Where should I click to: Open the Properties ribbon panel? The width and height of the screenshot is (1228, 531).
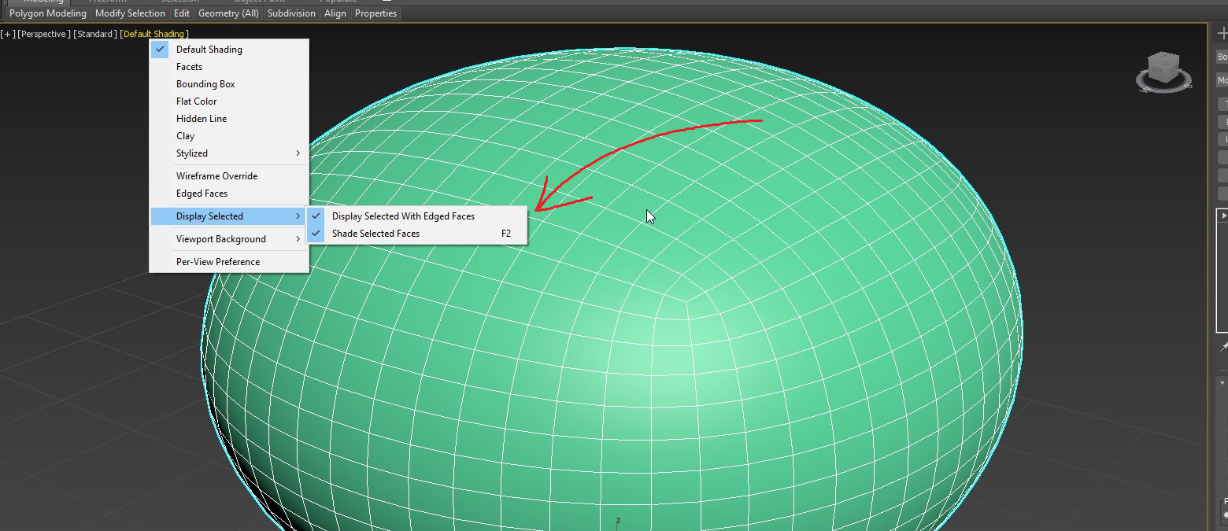(375, 13)
